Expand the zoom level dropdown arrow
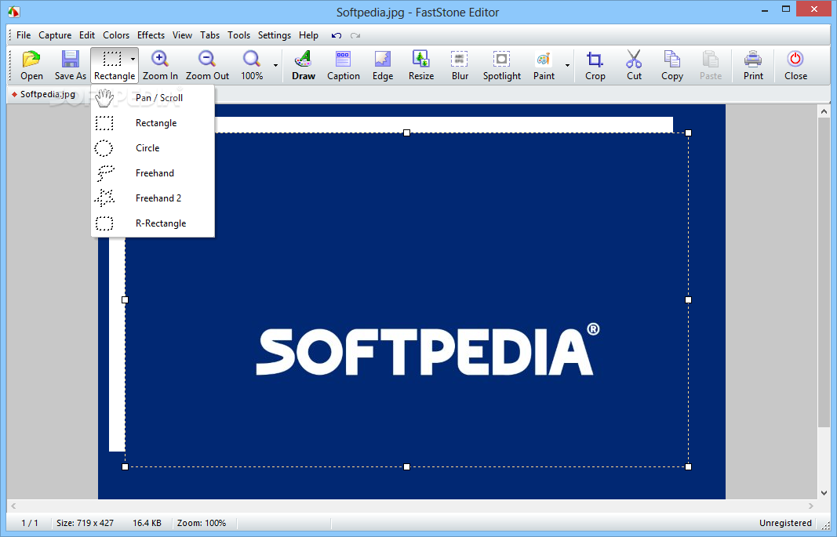 (276, 65)
